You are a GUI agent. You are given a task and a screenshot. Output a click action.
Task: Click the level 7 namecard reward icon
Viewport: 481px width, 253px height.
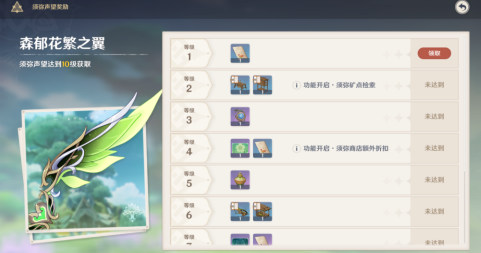pos(240,239)
